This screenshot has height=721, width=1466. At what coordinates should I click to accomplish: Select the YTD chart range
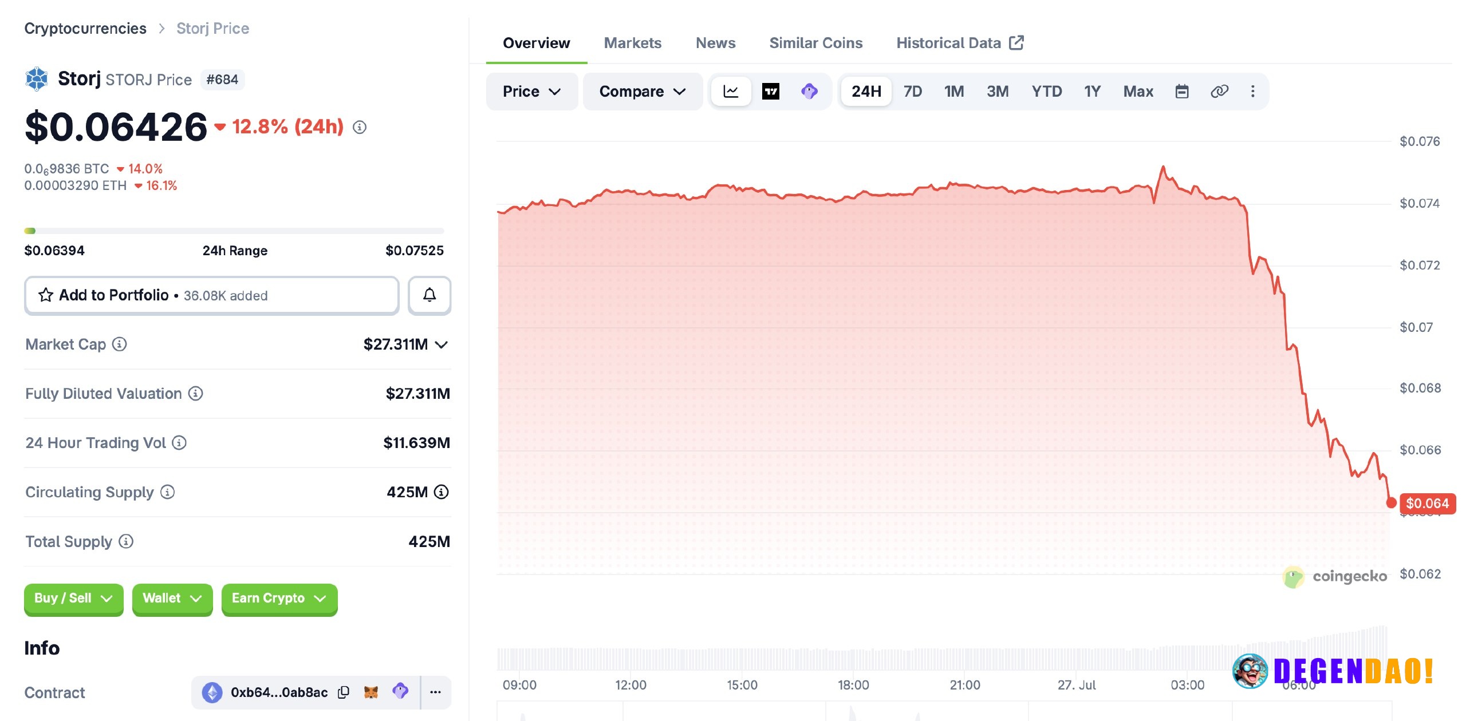point(1047,92)
